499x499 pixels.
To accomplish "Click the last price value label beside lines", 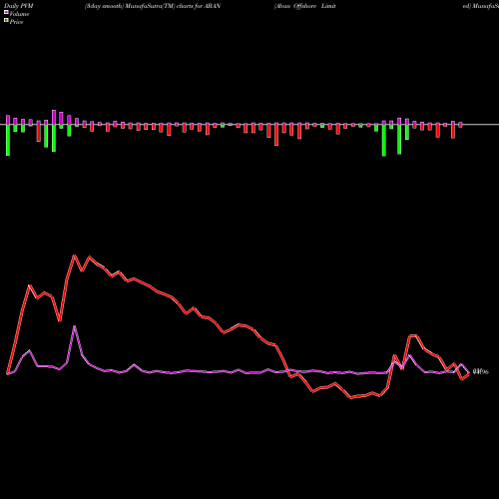I will tap(480, 372).
